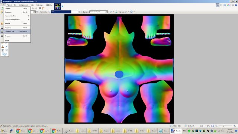Viewport: 238px width, 134px height.
Task: Open the Изображение menu
Action: (x=23, y=5)
